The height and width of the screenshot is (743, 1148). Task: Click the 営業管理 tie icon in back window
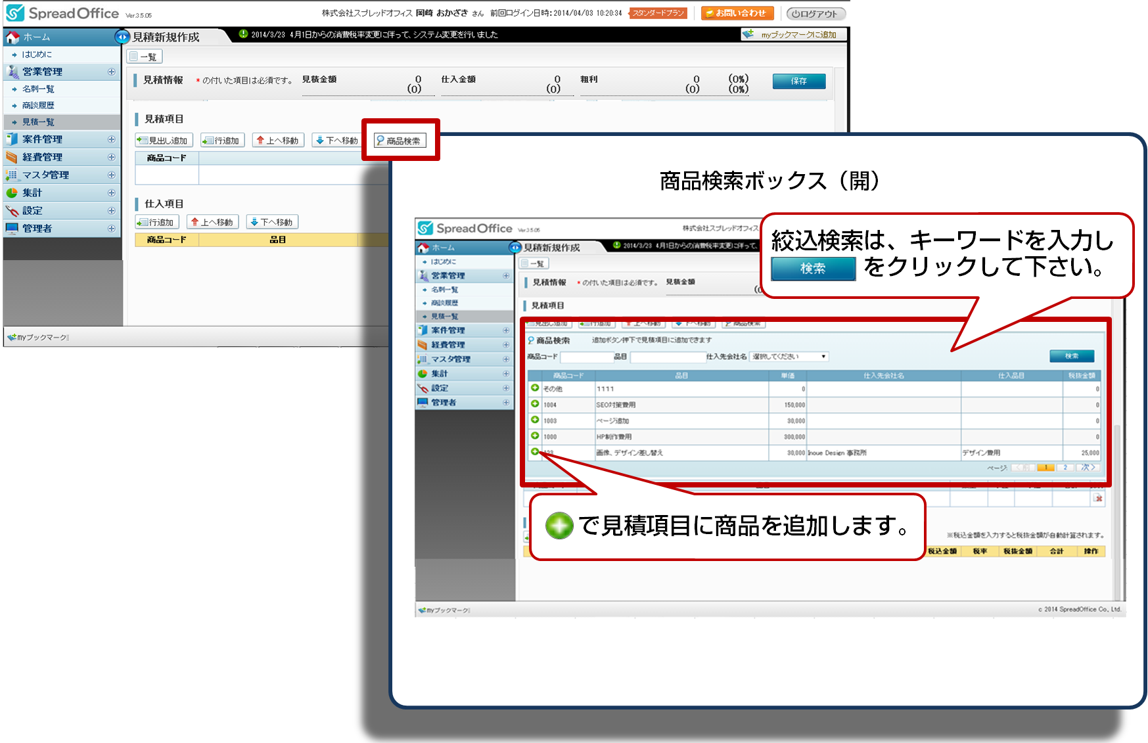[12, 72]
